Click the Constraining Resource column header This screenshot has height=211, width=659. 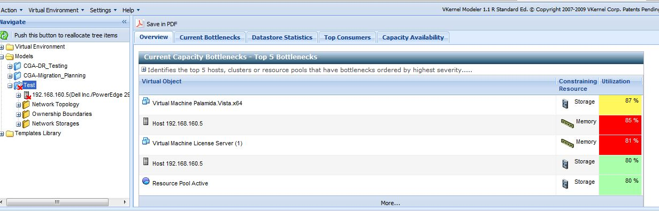[578, 85]
